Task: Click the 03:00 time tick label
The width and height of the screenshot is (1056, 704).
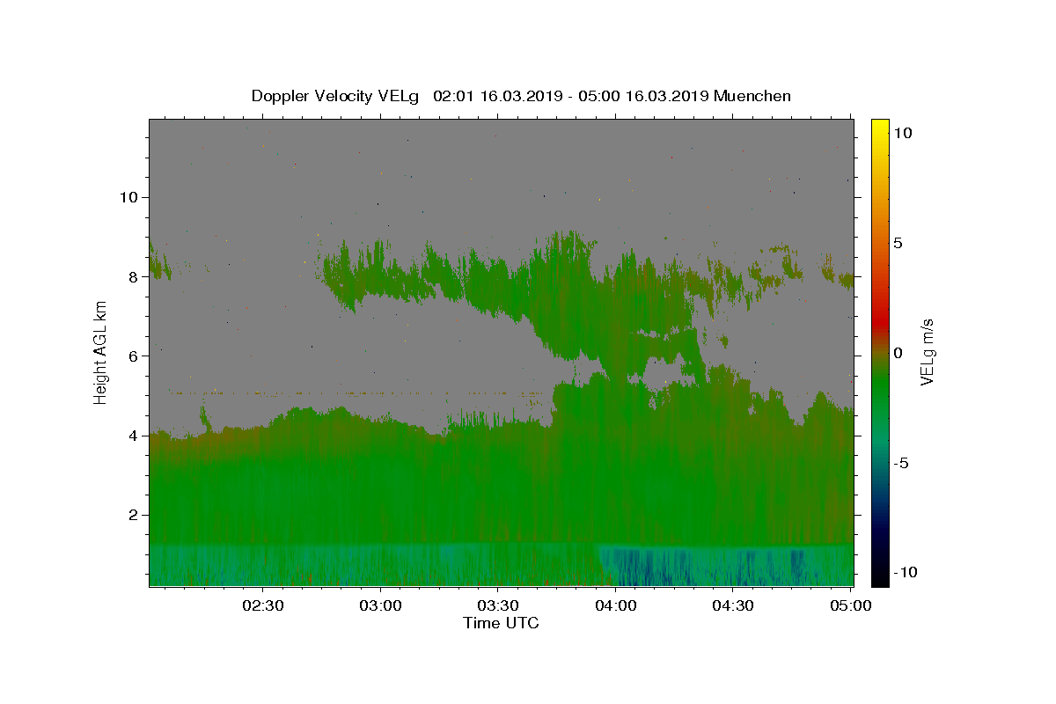Action: point(380,605)
